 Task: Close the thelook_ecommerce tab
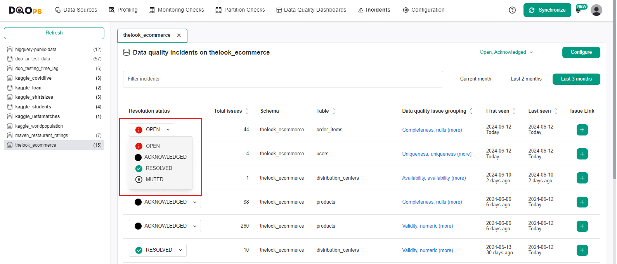(179, 35)
